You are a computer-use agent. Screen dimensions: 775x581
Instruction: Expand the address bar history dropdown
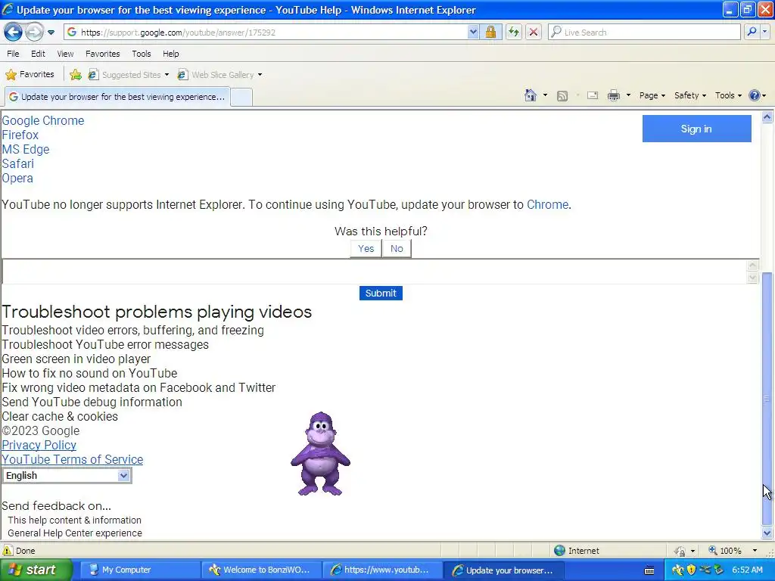[x=473, y=32]
